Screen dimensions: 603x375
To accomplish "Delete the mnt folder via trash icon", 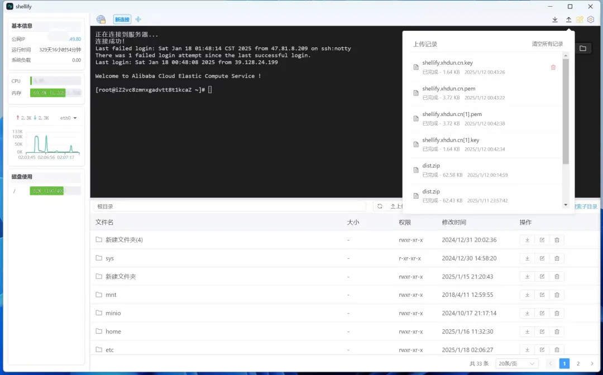I will point(557,295).
